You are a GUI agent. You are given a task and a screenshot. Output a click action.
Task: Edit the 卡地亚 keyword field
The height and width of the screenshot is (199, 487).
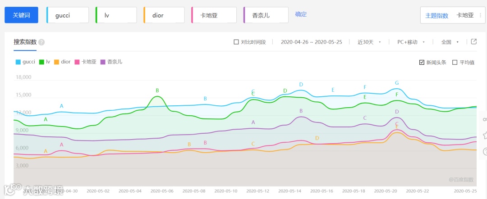[x=214, y=15]
